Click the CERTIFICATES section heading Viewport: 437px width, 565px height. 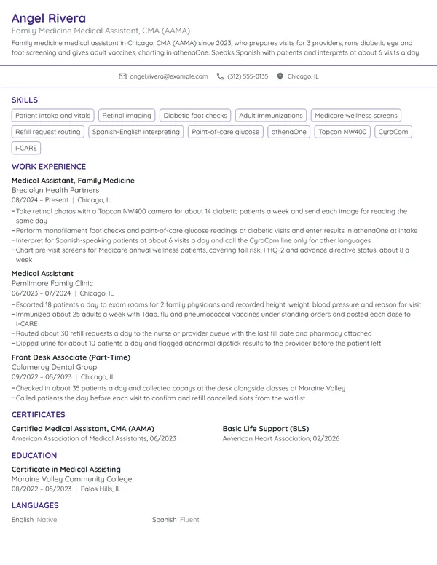tap(38, 414)
